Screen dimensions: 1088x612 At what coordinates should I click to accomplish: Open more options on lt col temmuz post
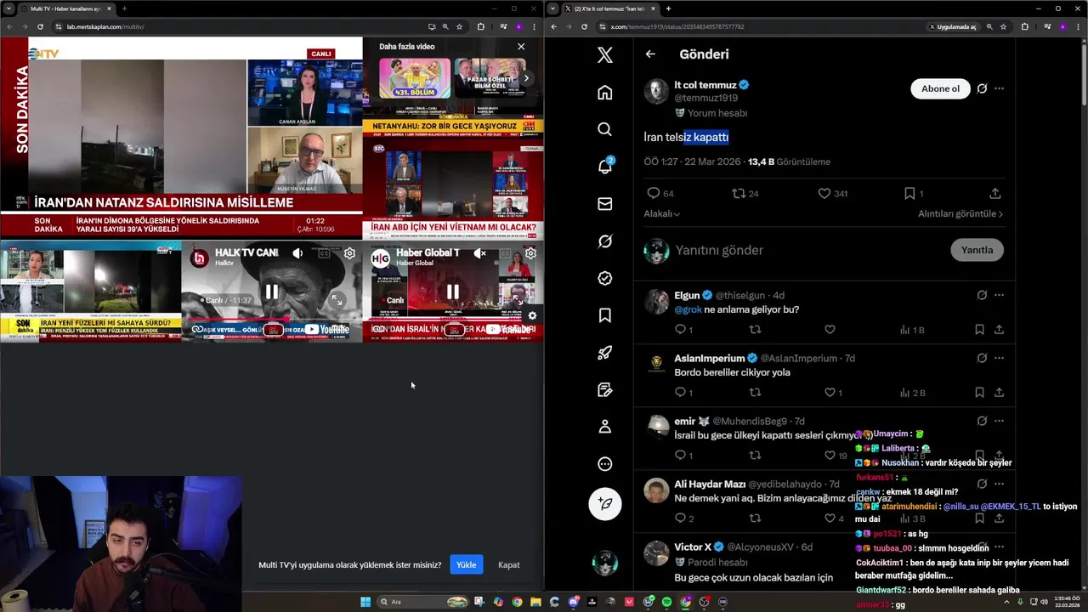click(999, 88)
